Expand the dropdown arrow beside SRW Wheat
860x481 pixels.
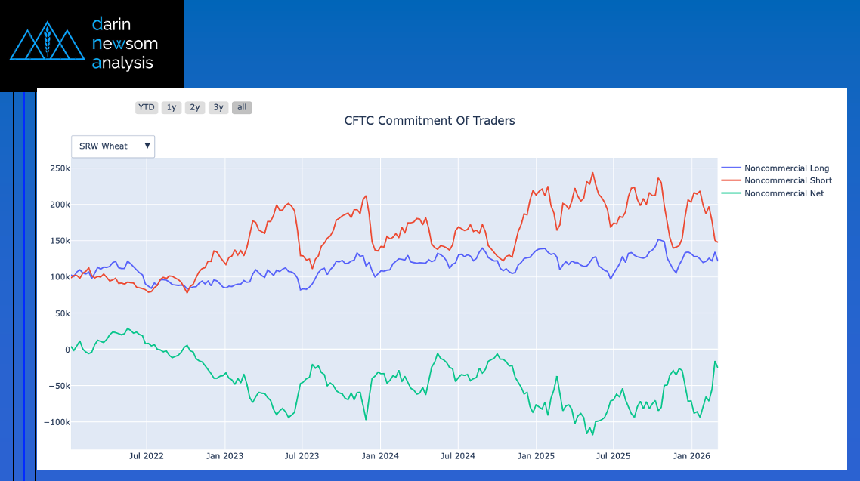147,146
